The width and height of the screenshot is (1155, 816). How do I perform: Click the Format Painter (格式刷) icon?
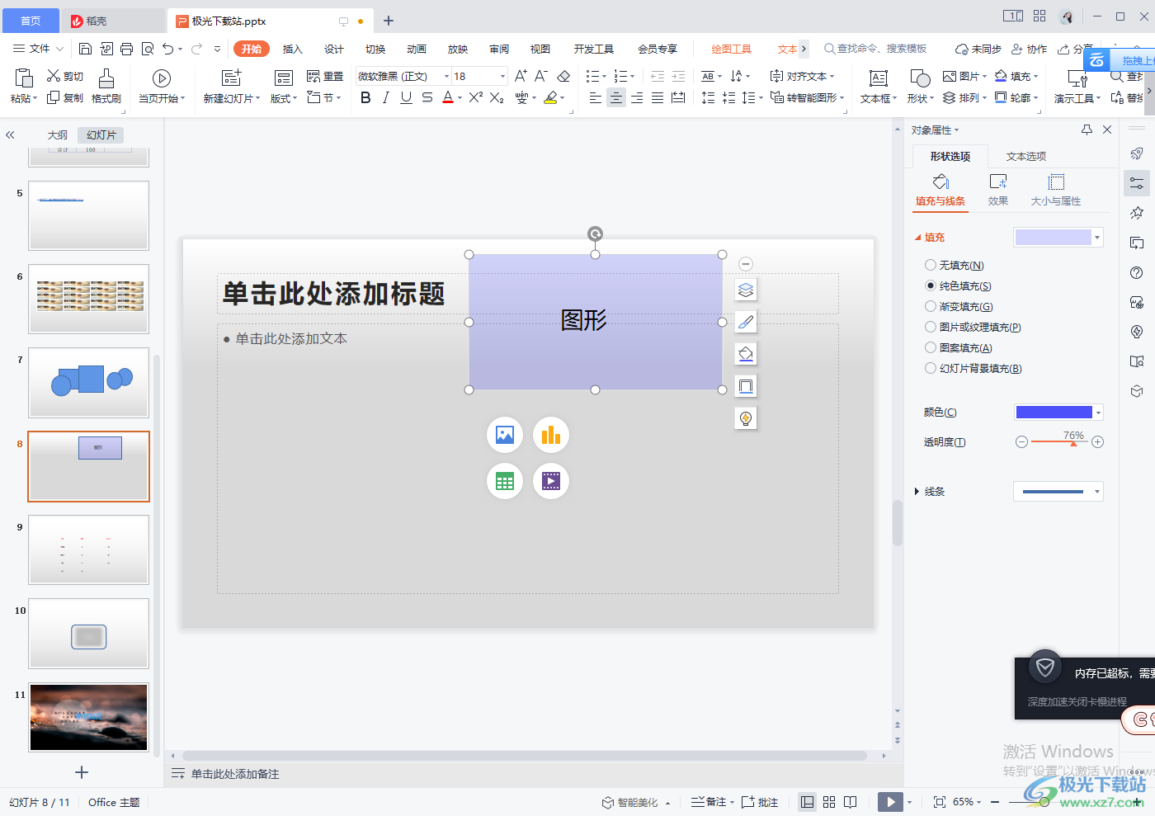click(106, 78)
